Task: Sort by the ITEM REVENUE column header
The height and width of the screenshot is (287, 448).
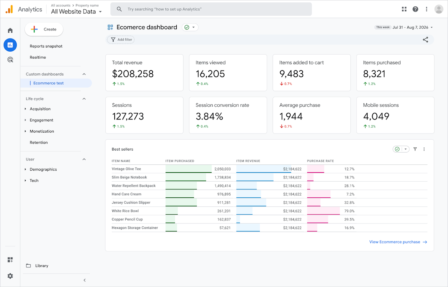Action: 248,161
